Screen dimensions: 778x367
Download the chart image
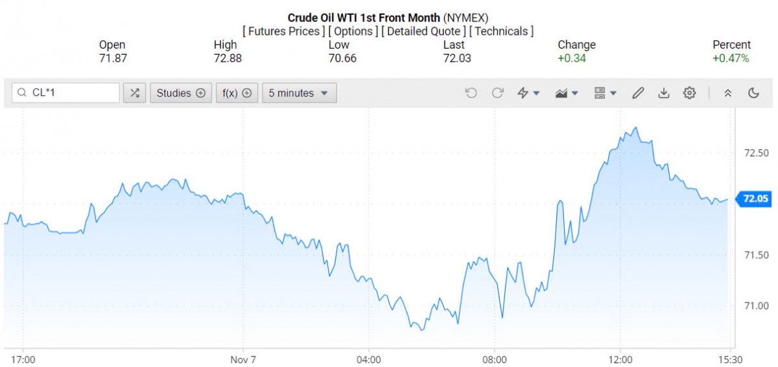pyautogui.click(x=663, y=93)
